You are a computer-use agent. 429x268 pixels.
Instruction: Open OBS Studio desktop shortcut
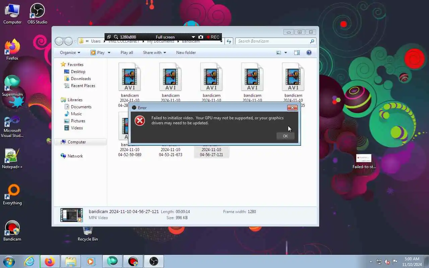point(37,14)
